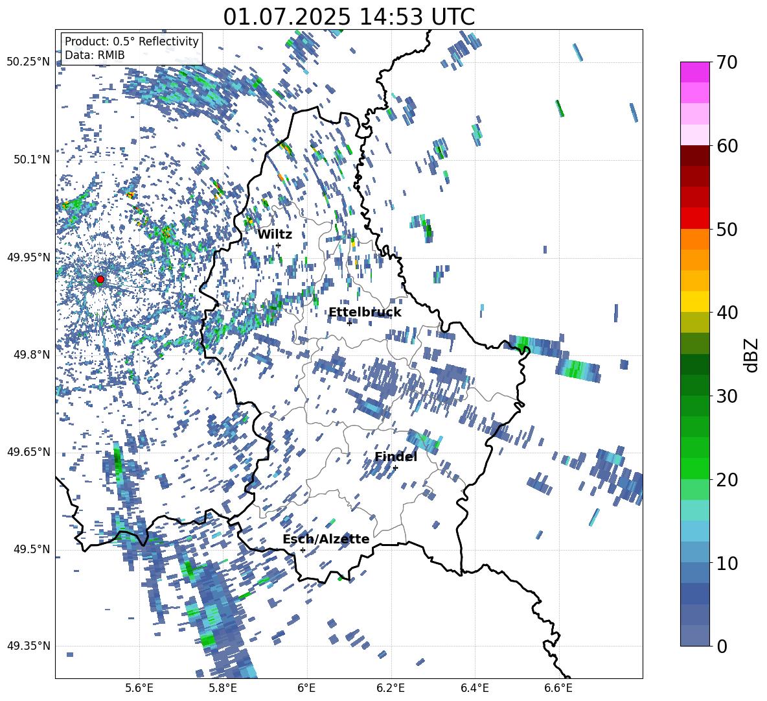Screen dimensions: 767x701
Task: Click the colorbar tick value 20
Action: (727, 479)
